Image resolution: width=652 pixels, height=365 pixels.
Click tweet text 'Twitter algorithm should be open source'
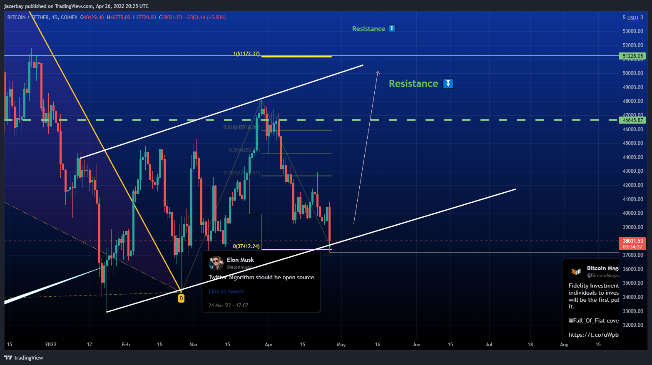(261, 277)
